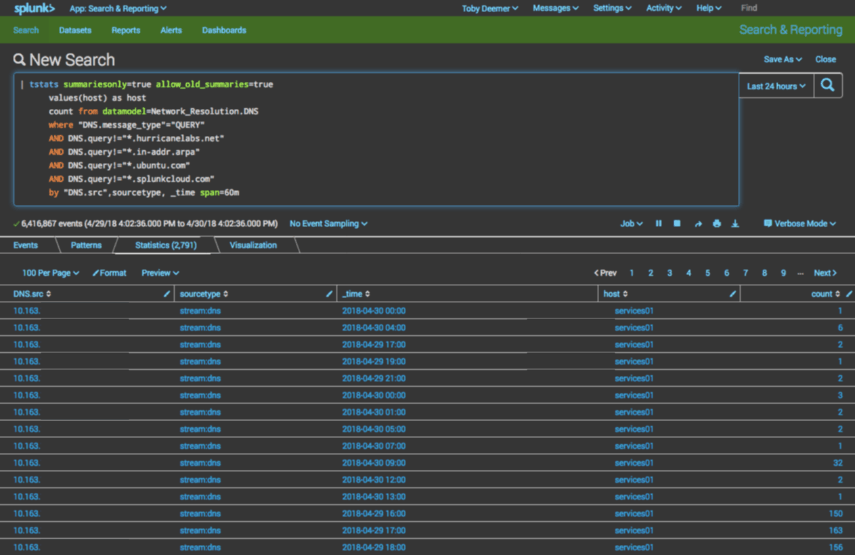Open the Last 24 hours time picker

(x=776, y=86)
